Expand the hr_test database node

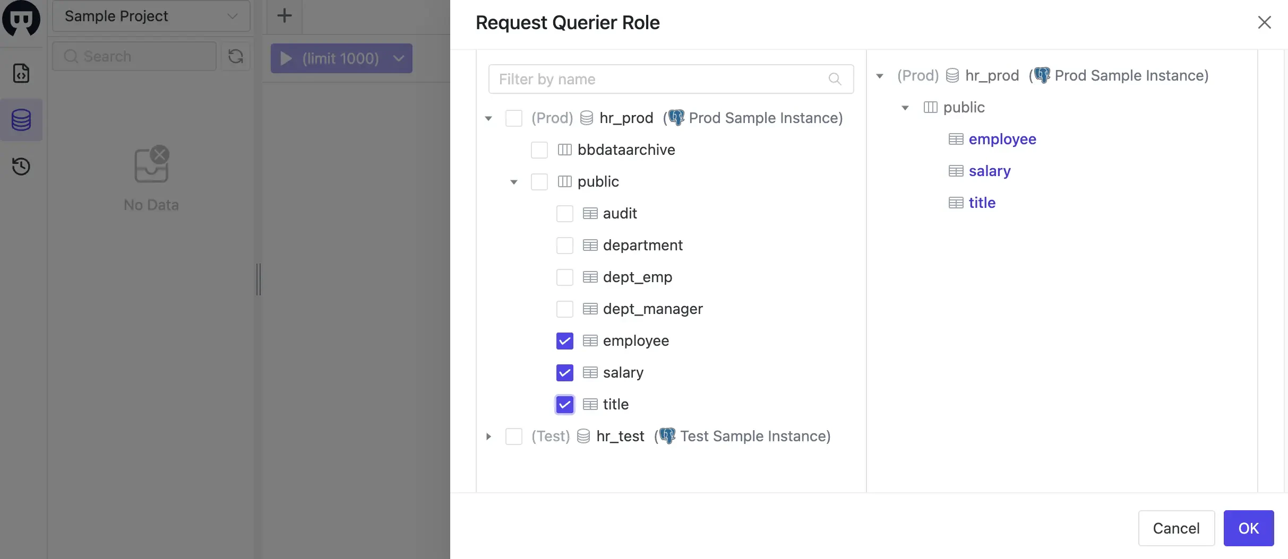click(488, 436)
